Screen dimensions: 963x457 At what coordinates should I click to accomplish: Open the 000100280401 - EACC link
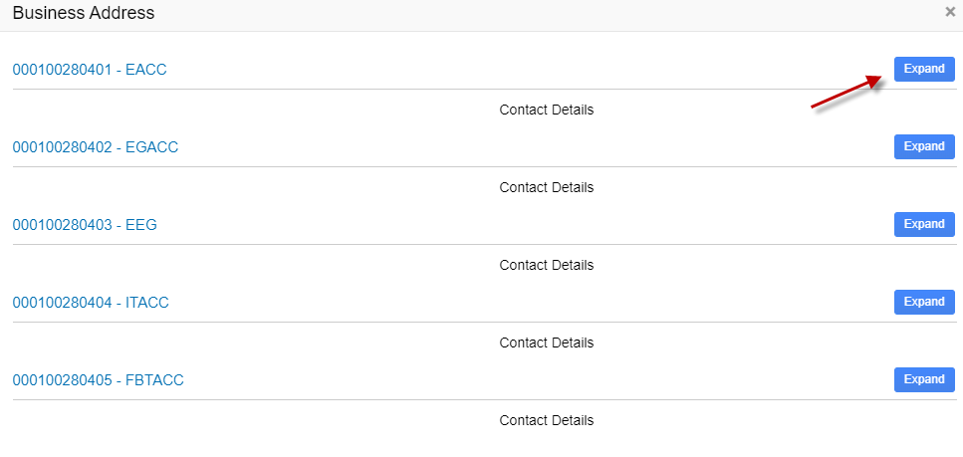click(89, 70)
